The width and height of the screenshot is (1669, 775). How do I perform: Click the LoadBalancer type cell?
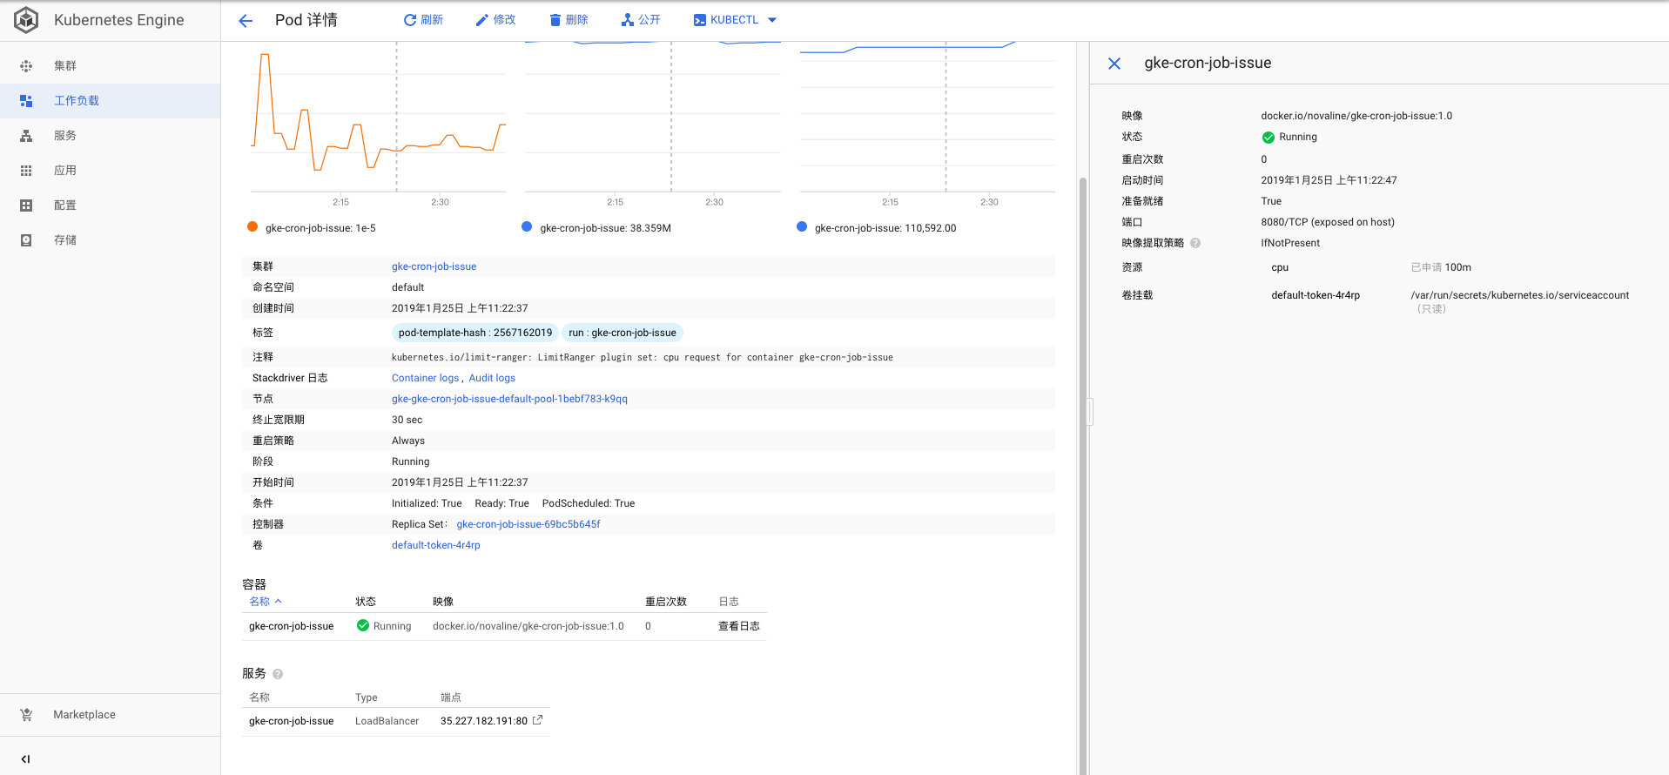(x=387, y=721)
